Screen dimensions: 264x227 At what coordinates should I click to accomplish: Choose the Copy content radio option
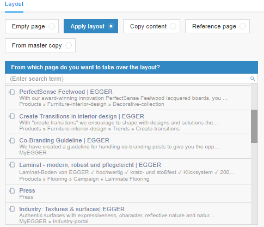tap(151, 26)
